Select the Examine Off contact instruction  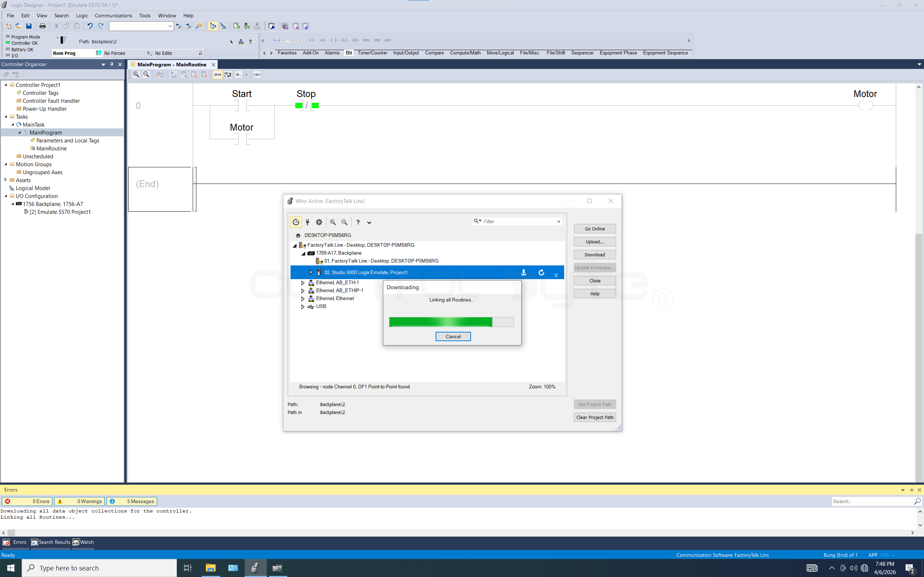[x=323, y=40]
